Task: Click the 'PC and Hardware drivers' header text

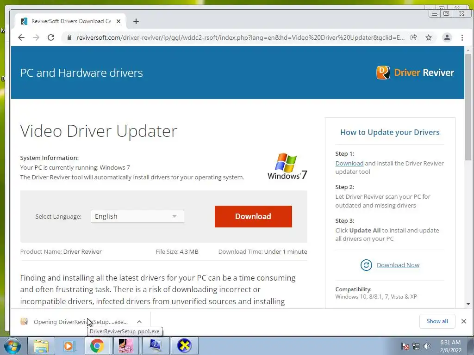Action: point(81,73)
